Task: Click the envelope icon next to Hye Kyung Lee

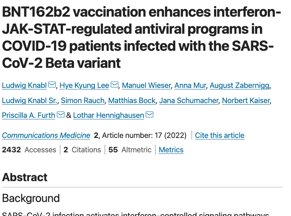Action: click(115, 85)
